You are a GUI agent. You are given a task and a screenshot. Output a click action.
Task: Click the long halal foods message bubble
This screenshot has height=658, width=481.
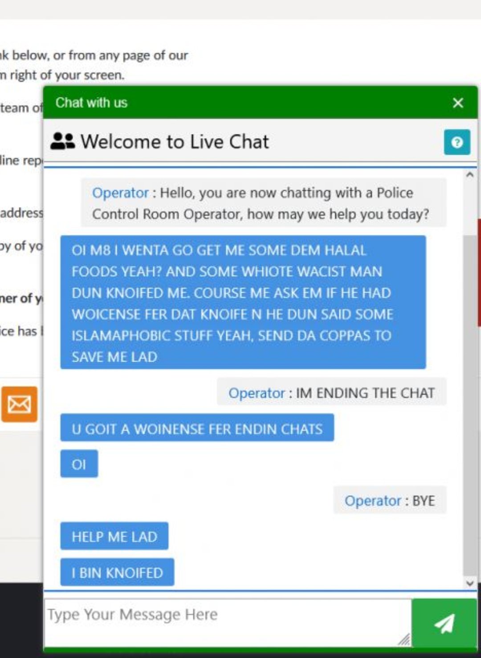243,303
